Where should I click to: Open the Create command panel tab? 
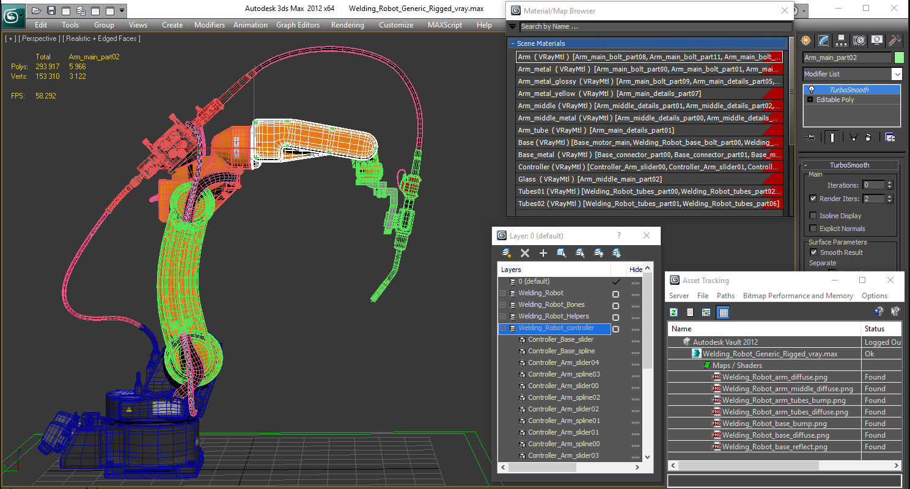tap(806, 40)
